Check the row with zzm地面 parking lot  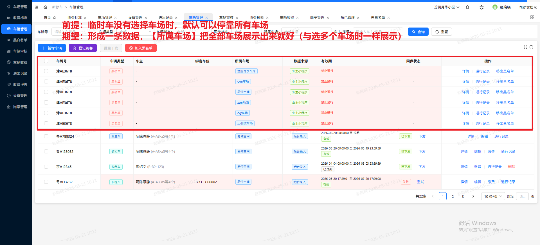(x=46, y=103)
